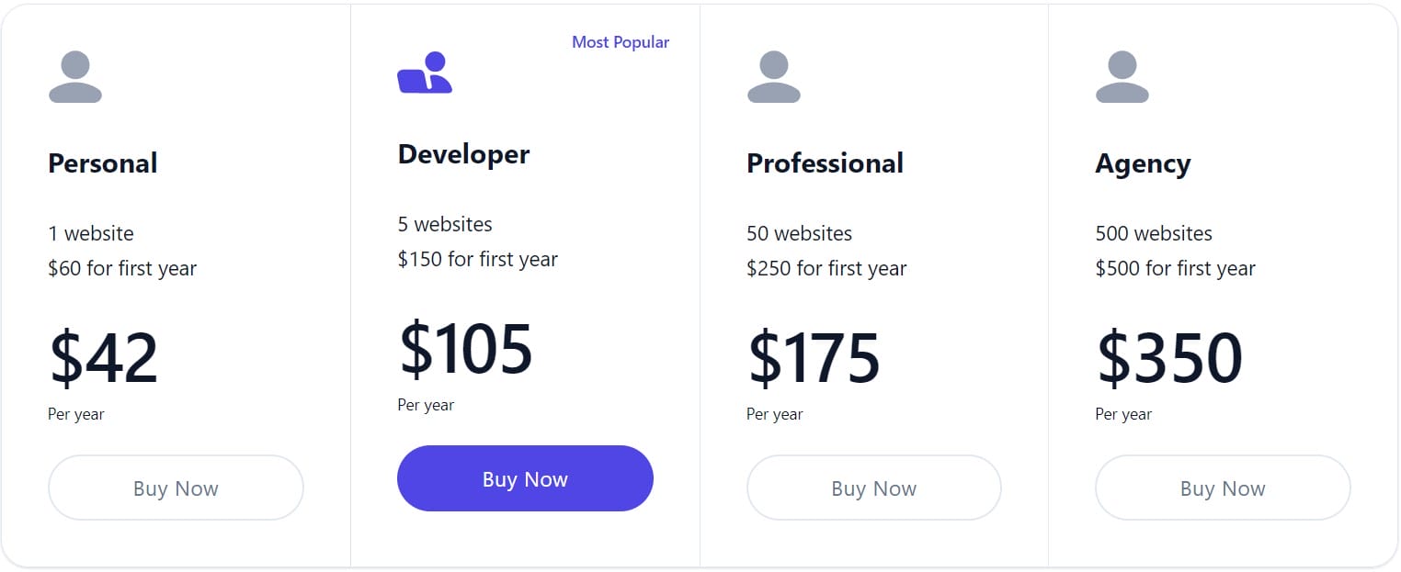
Task: Click the Professional plan title
Action: point(825,163)
